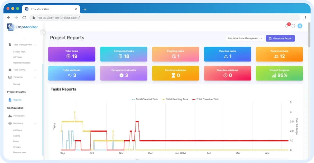Open the notifications bell icon
Image resolution: width=314 pixels, height=163 pixels.
pyautogui.click(x=287, y=26)
